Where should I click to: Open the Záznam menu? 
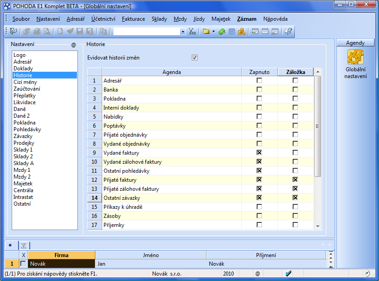pyautogui.click(x=247, y=19)
